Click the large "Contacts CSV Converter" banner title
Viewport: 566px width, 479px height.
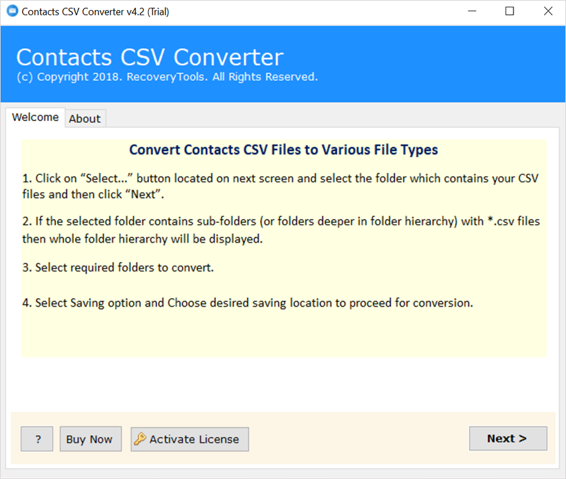(x=150, y=57)
